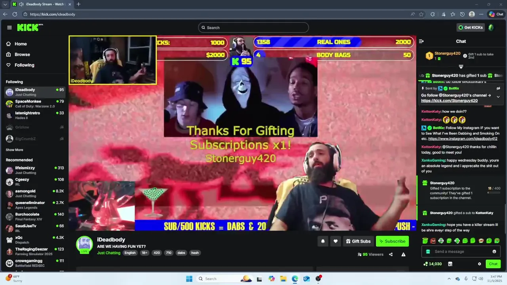Viewport: 507px width, 285px height.
Task: Open Windows Start menu
Action: click(x=189, y=279)
